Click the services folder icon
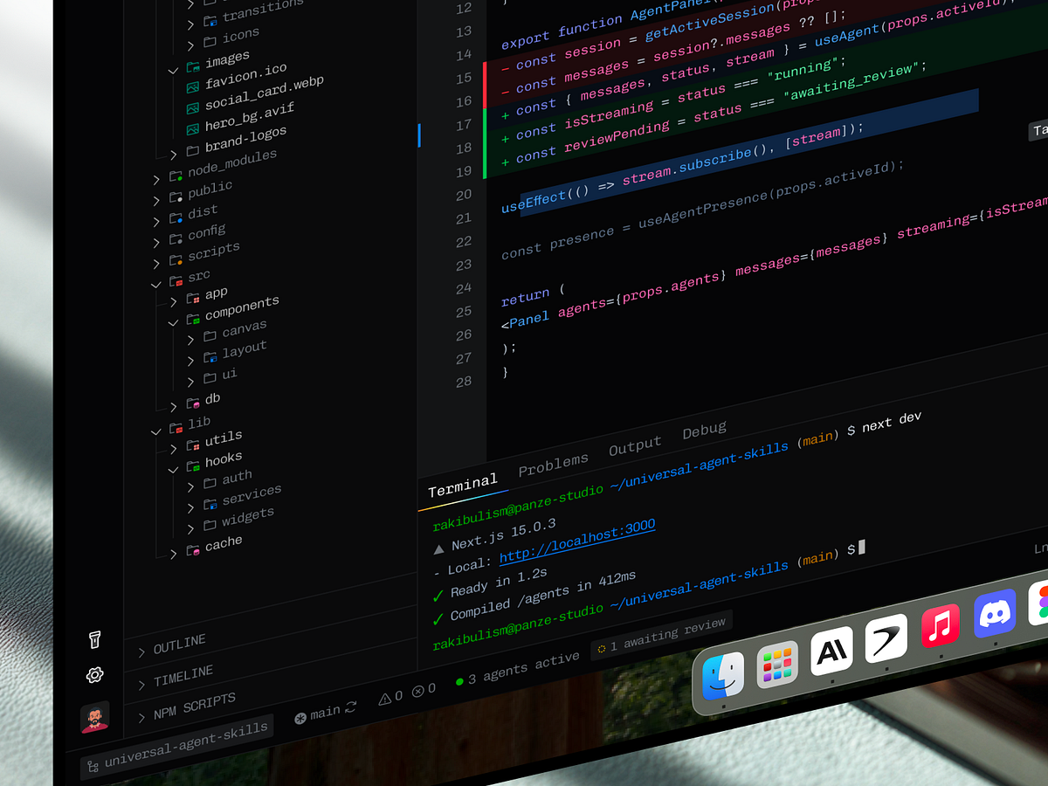Image resolution: width=1048 pixels, height=786 pixels. 210,506
